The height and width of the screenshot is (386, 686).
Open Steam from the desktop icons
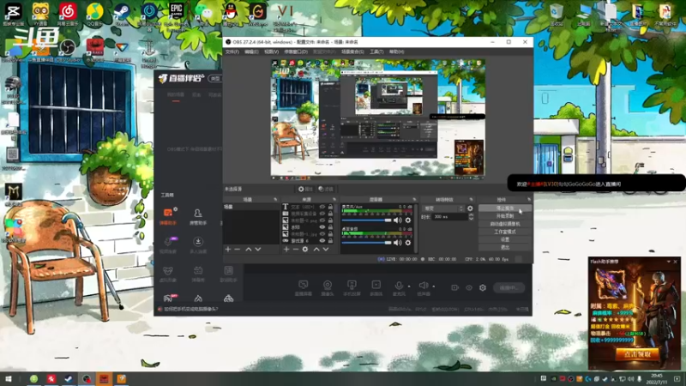click(x=122, y=13)
